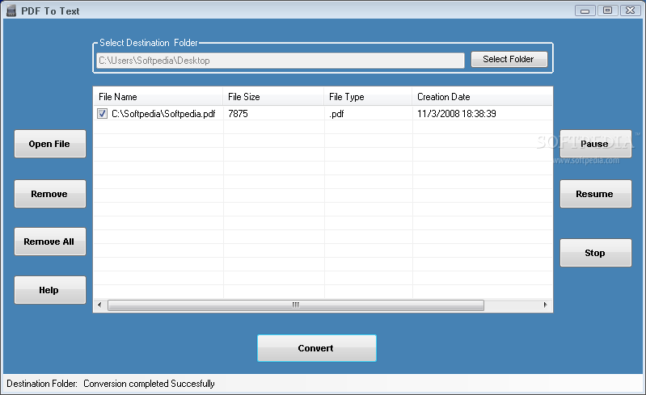646x395 pixels.
Task: Click Select Folder to choose destination
Action: 509,59
